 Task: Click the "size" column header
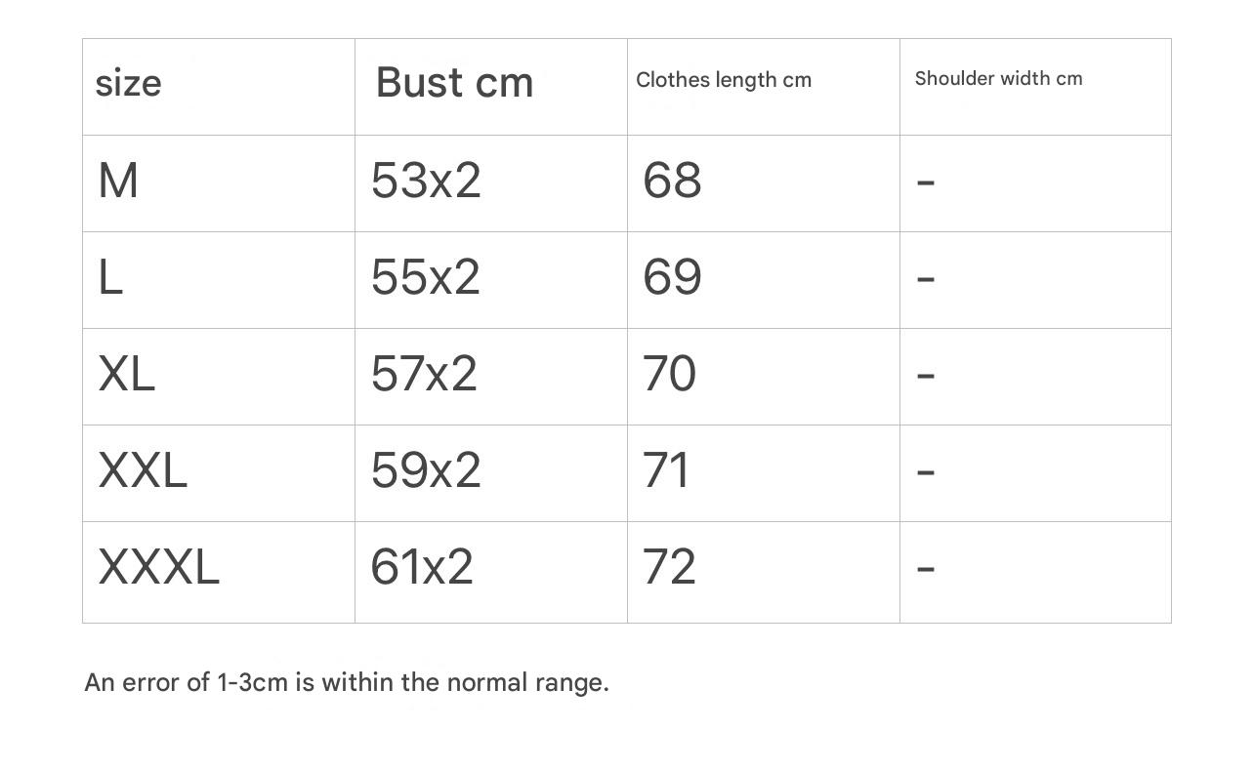[x=128, y=84]
